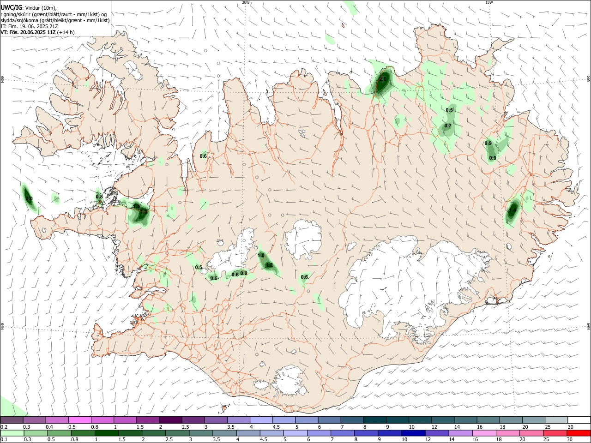
Task: Select the '0.5' value in the southwest interior
Action: (199, 267)
